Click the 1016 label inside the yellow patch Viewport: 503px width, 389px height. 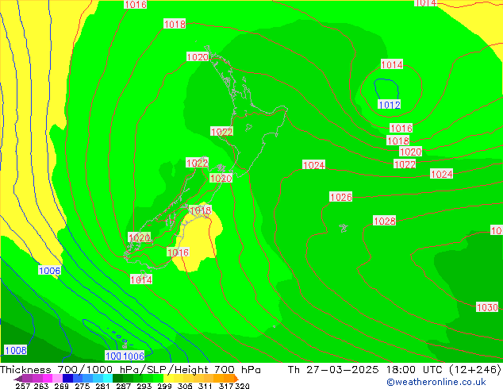click(x=178, y=252)
